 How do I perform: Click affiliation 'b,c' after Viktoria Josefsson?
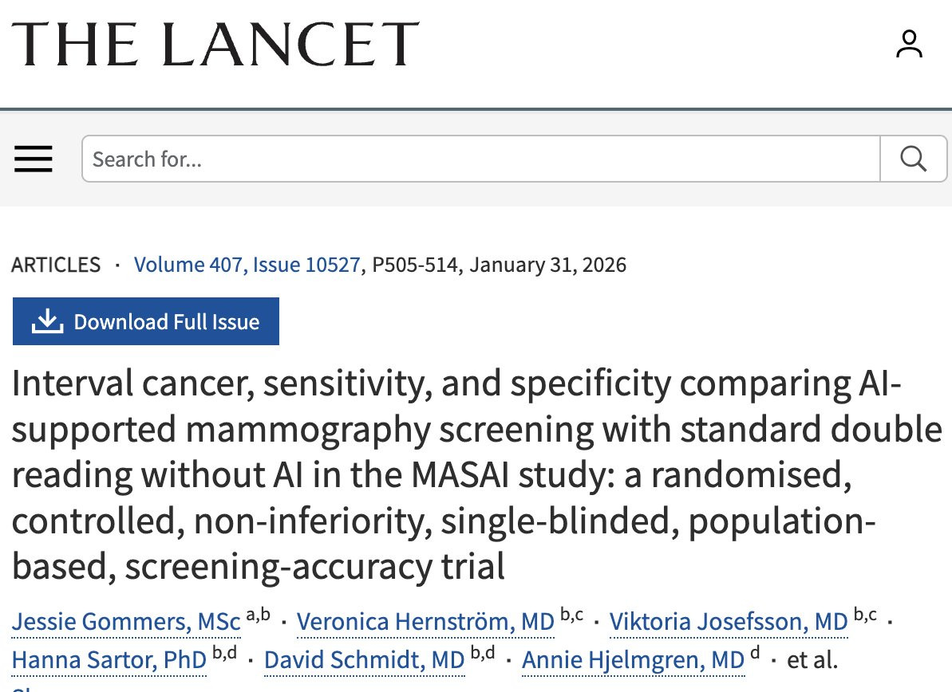tap(865, 615)
